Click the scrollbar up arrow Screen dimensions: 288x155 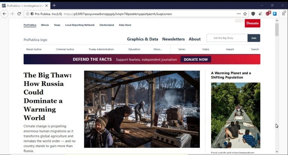pyautogui.click(x=277, y=21)
